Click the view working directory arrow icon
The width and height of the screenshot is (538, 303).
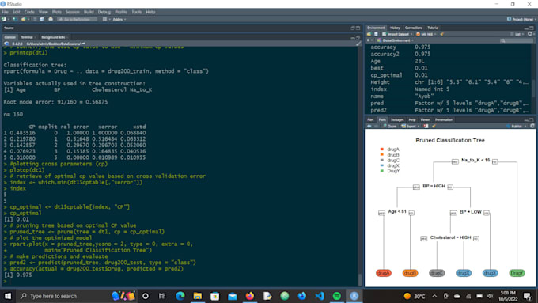coord(83,44)
